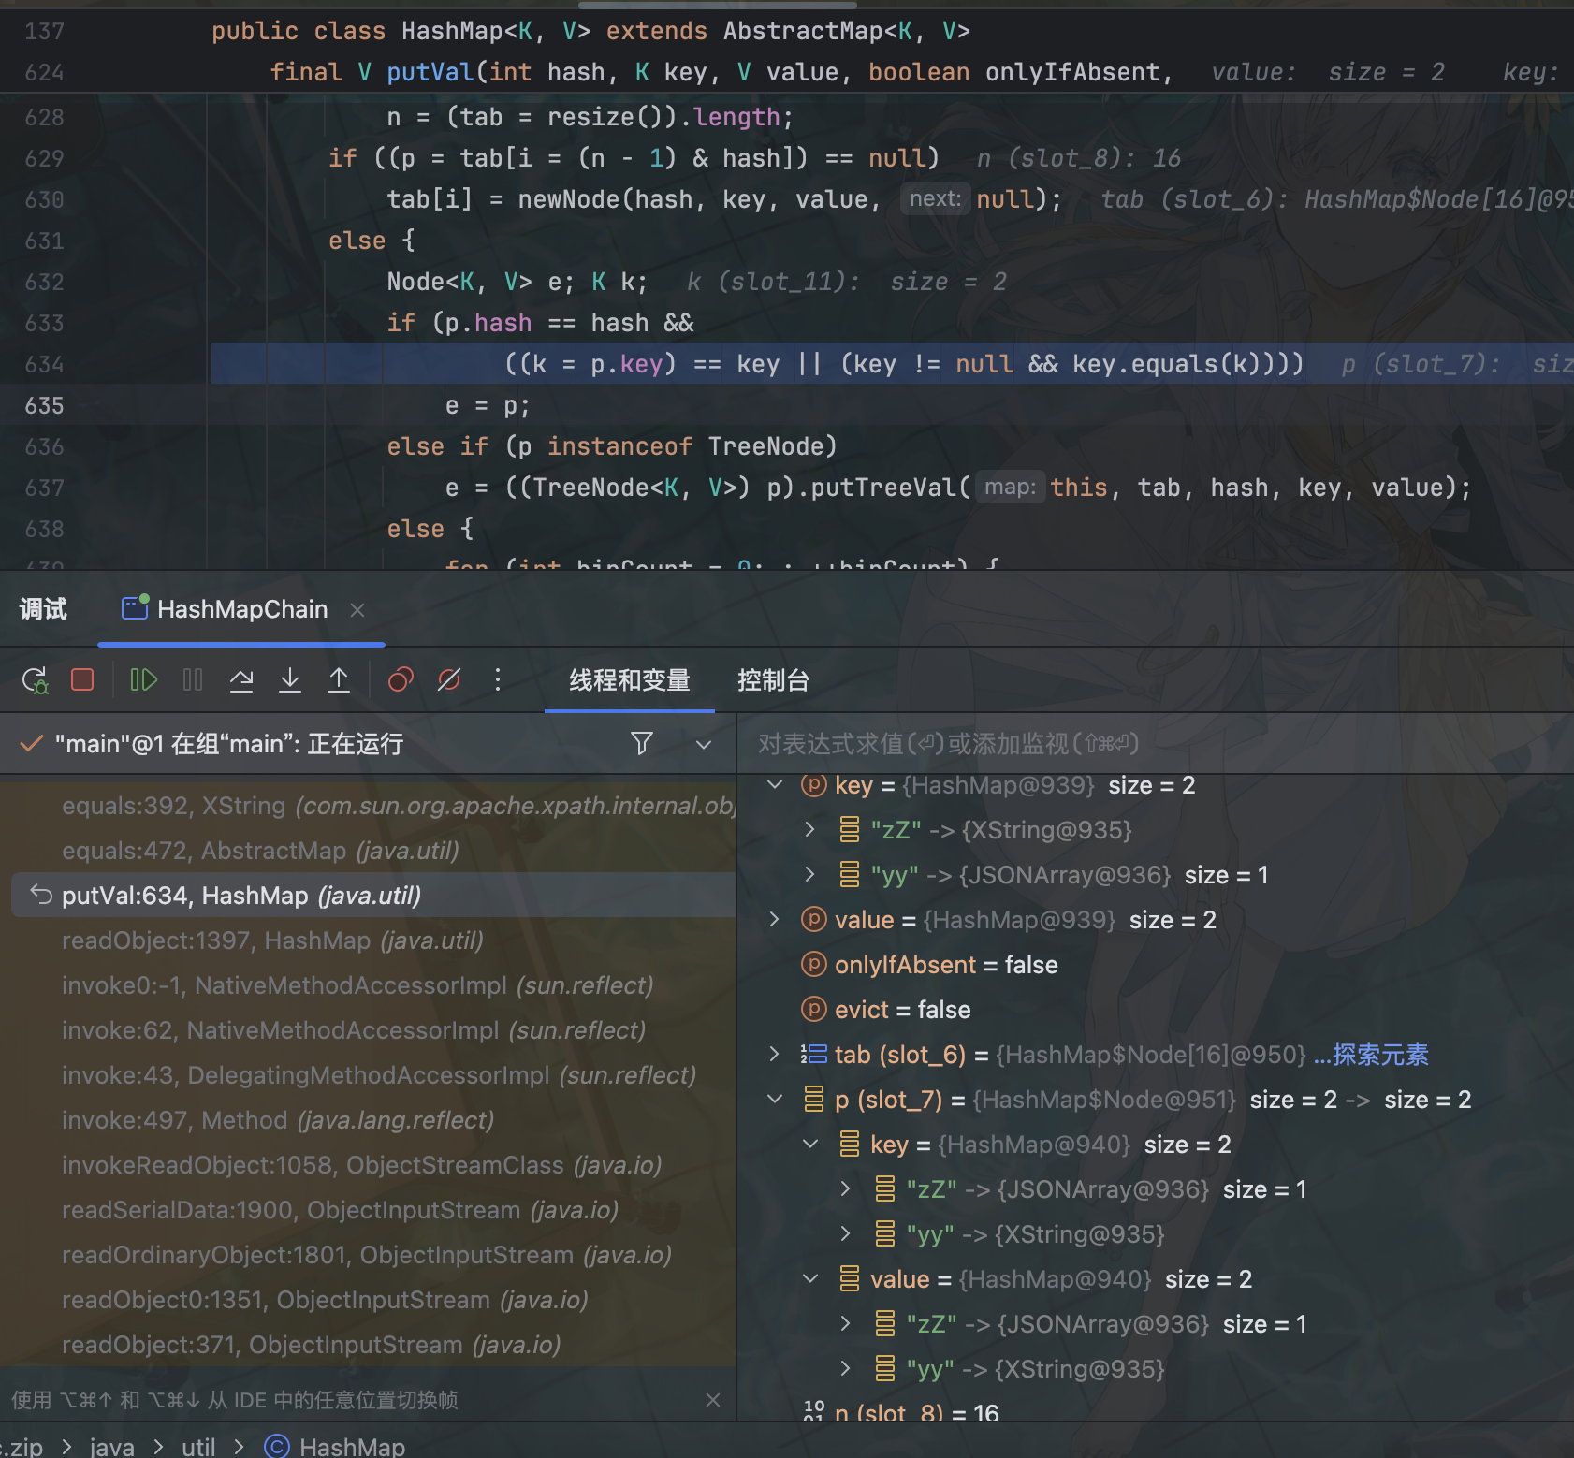Open the thread filter icon

(642, 744)
